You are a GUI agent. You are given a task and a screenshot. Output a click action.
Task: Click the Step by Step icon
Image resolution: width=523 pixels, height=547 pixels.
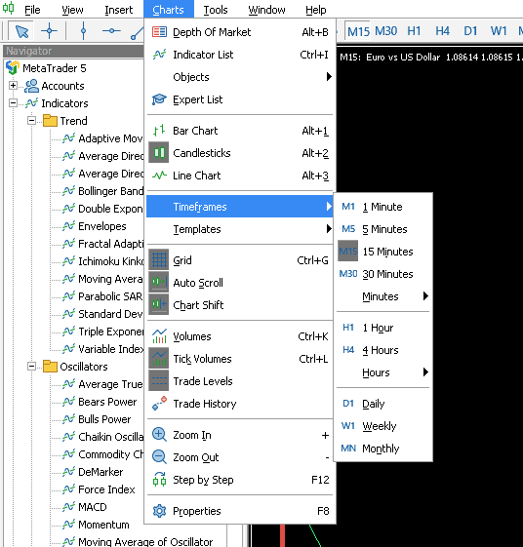pyautogui.click(x=159, y=480)
